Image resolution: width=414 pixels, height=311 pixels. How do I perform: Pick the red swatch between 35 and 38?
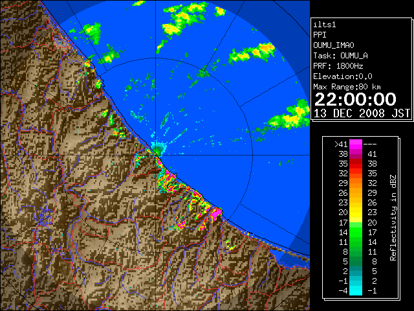[356, 164]
